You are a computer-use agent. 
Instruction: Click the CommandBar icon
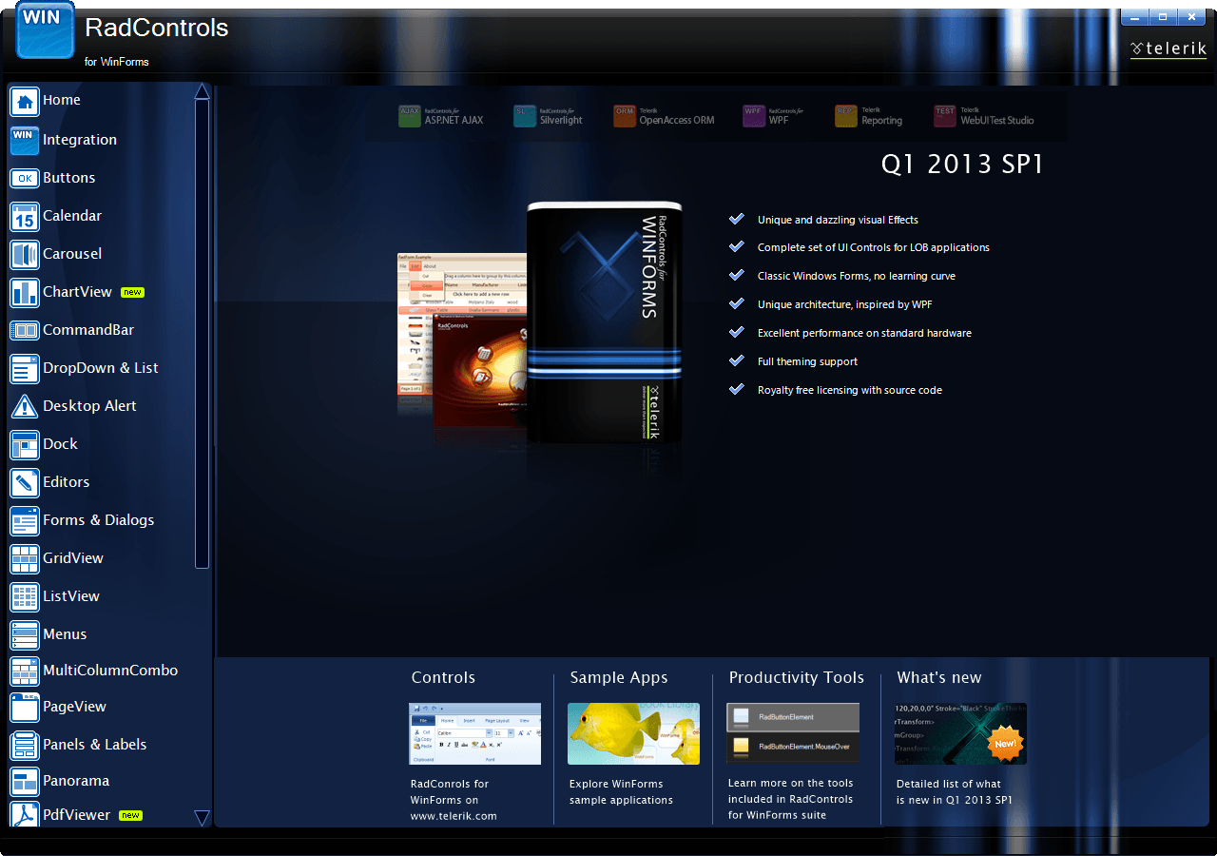25,330
